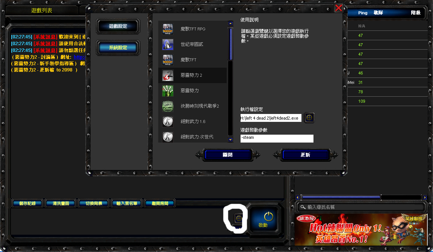Select the 魔獸TFT RPG game icon
The image size is (433, 252).
[x=168, y=29]
